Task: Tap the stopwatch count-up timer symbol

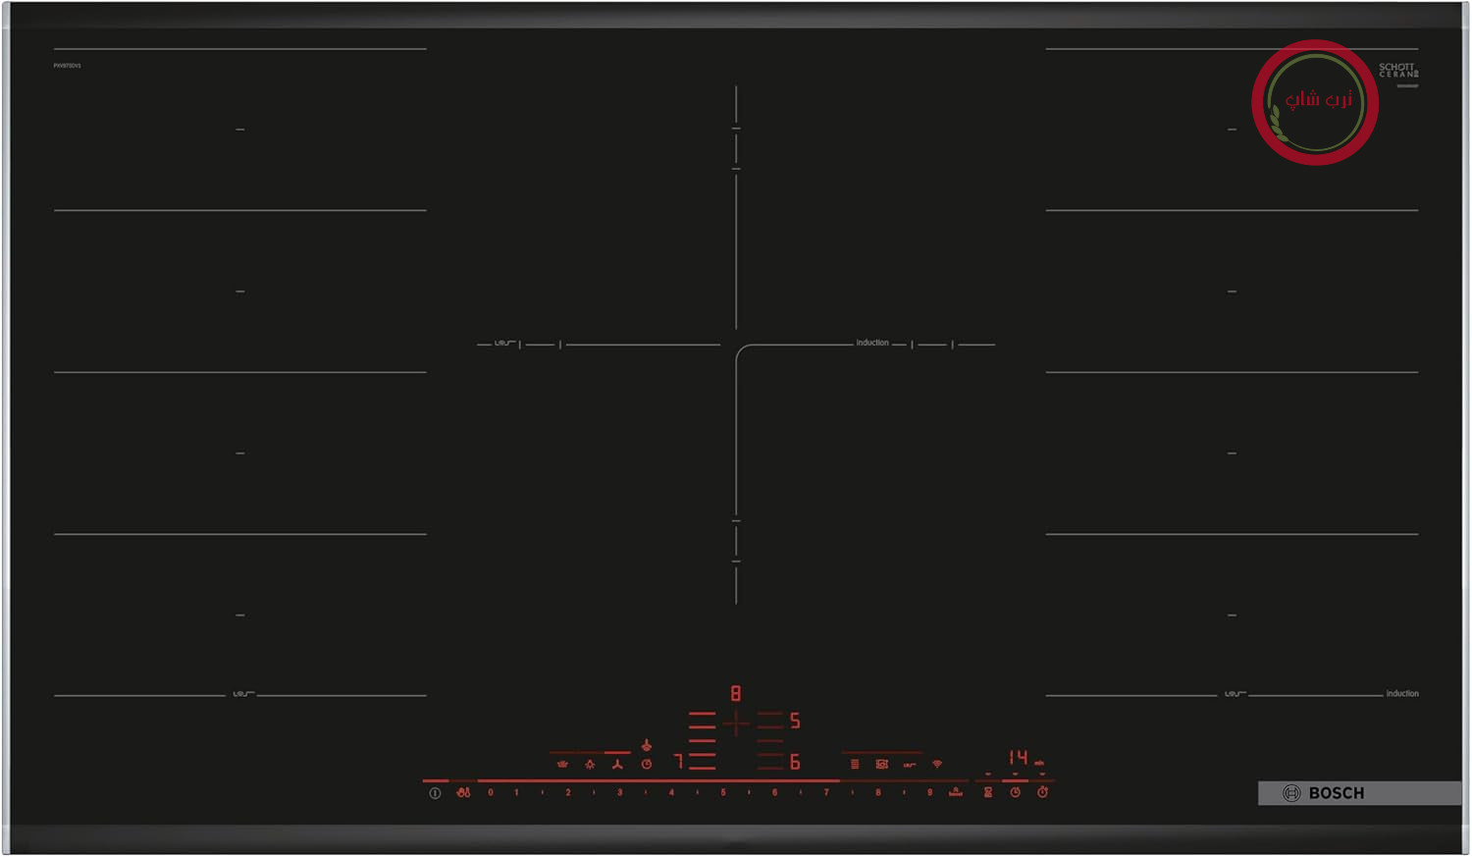Action: [x=1043, y=792]
